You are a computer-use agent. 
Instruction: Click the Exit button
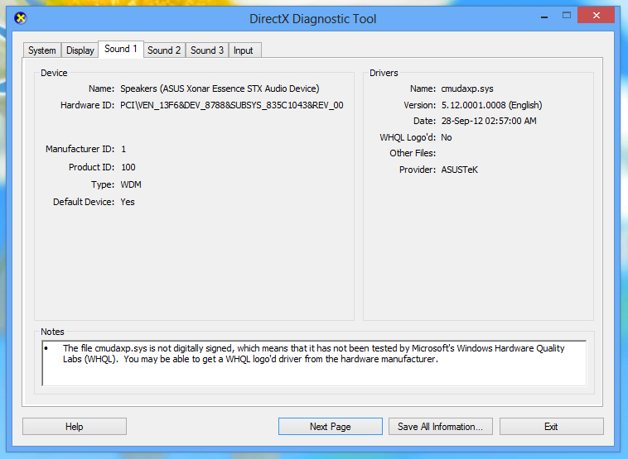pos(552,427)
